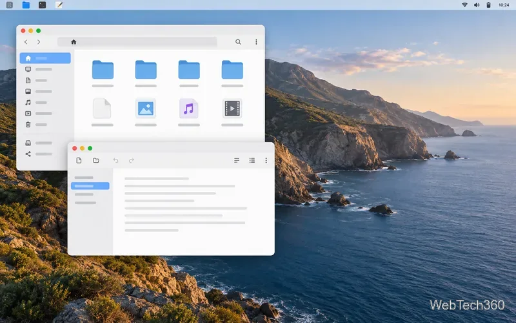Select the highlighted item in editor sidebar
Screen dimensions: 516x323
[x=90, y=186]
